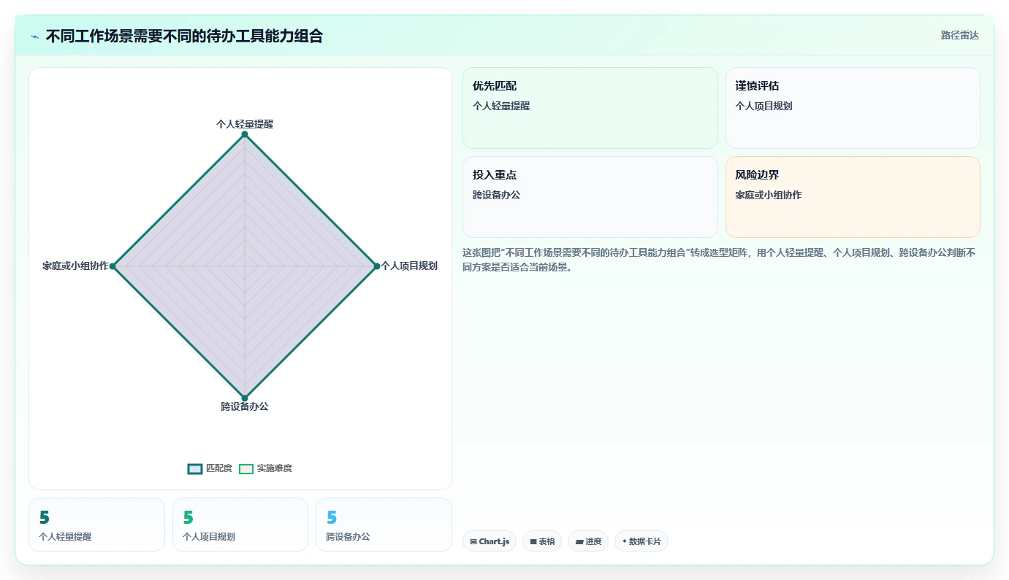This screenshot has height=580, width=1009.
Task: Click the 跨设备办公 radar axis label
Action: tap(245, 406)
